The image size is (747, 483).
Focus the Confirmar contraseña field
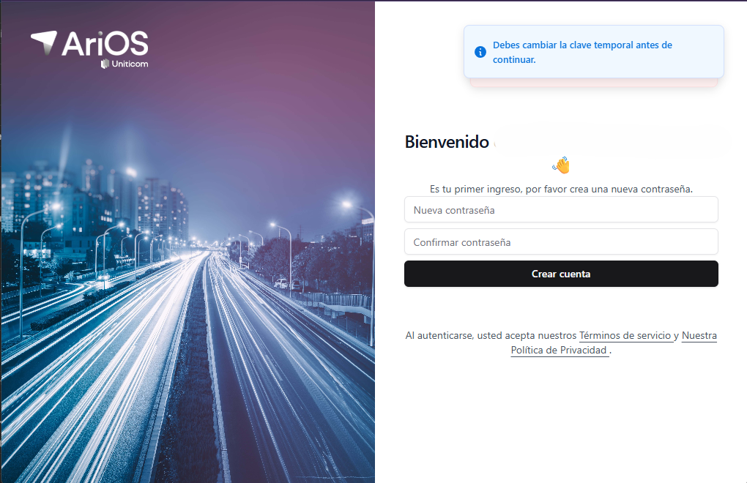tap(561, 241)
